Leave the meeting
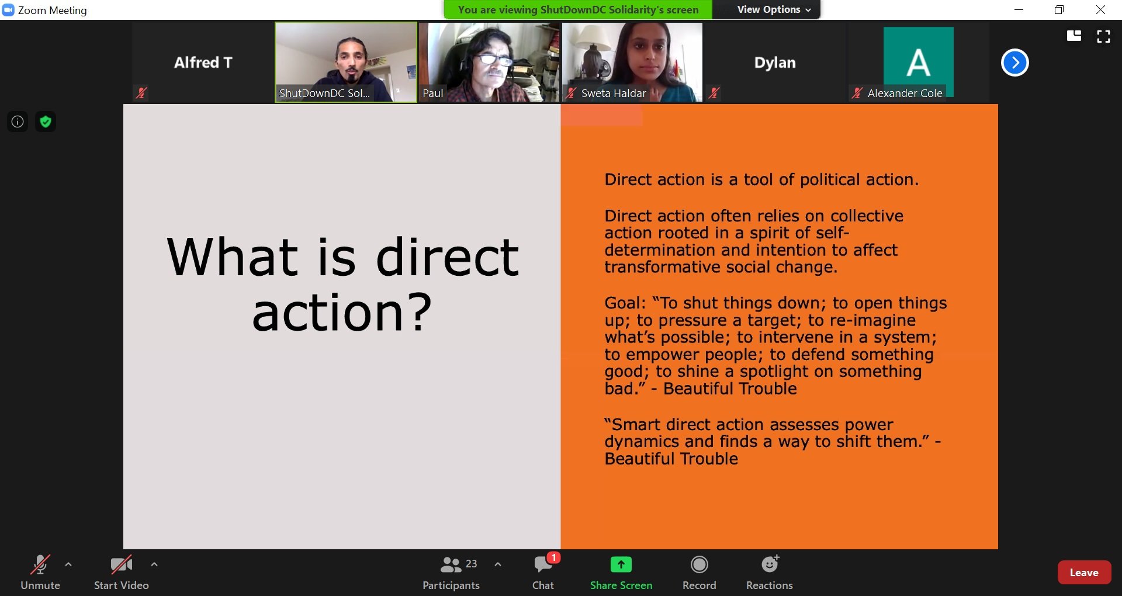Screen dimensions: 1122x596 pos(1084,573)
